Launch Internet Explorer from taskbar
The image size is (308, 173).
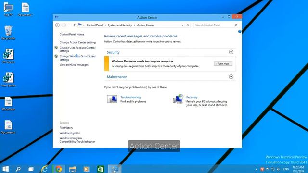click(x=45, y=169)
